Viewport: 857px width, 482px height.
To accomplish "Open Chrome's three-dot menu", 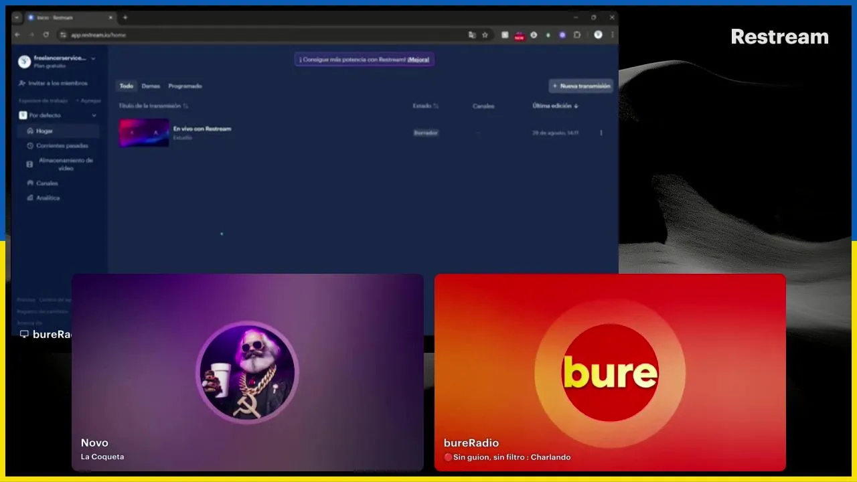I will (x=612, y=35).
